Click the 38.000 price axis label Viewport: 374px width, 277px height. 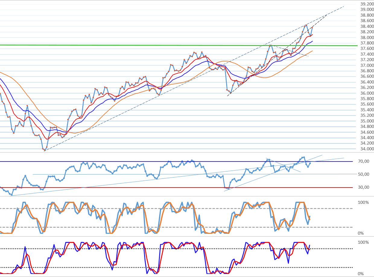pos(367,37)
